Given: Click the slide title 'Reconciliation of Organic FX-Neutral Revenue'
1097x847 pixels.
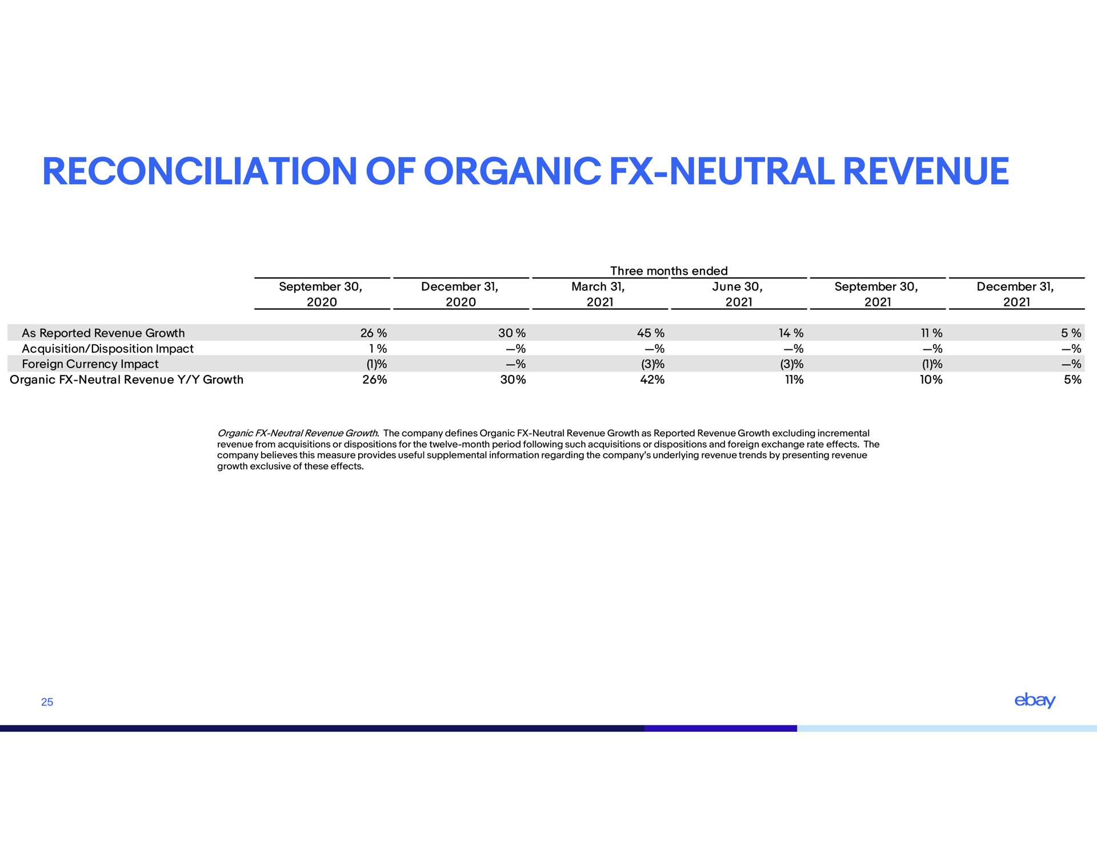Looking at the screenshot, I should click(526, 172).
